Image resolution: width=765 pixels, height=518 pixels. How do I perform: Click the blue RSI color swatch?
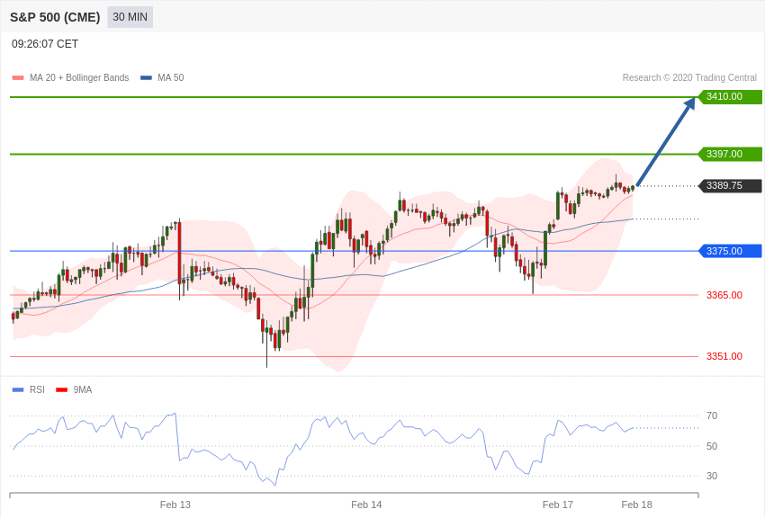(x=18, y=389)
